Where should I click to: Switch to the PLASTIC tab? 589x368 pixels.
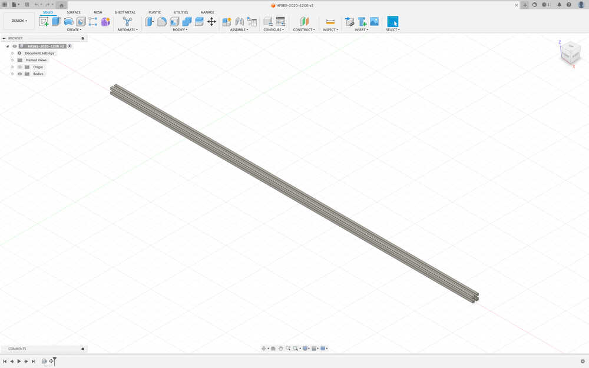[154, 12]
